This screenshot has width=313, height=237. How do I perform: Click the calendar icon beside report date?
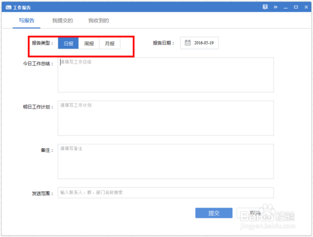188,43
